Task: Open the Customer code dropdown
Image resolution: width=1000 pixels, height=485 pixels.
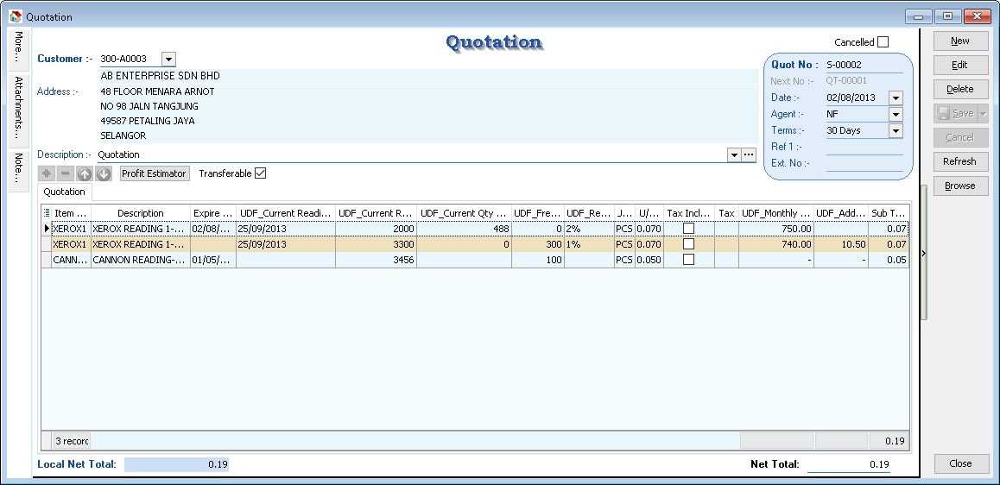Action: (168, 60)
